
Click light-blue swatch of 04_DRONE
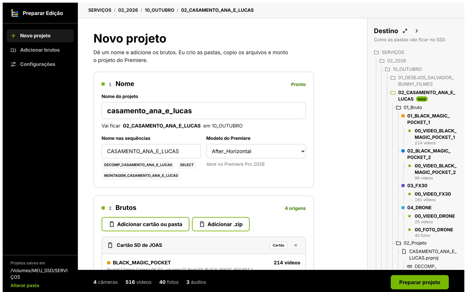pos(403,208)
